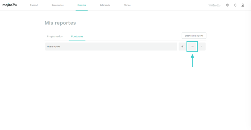This screenshot has width=251, height=130.
Task: Click the grey 'Powered by mojito360' logo
Action: click(214, 5)
